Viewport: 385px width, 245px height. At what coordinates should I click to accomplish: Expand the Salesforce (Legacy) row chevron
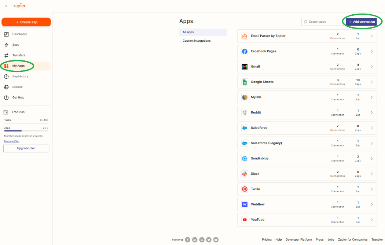(x=372, y=143)
